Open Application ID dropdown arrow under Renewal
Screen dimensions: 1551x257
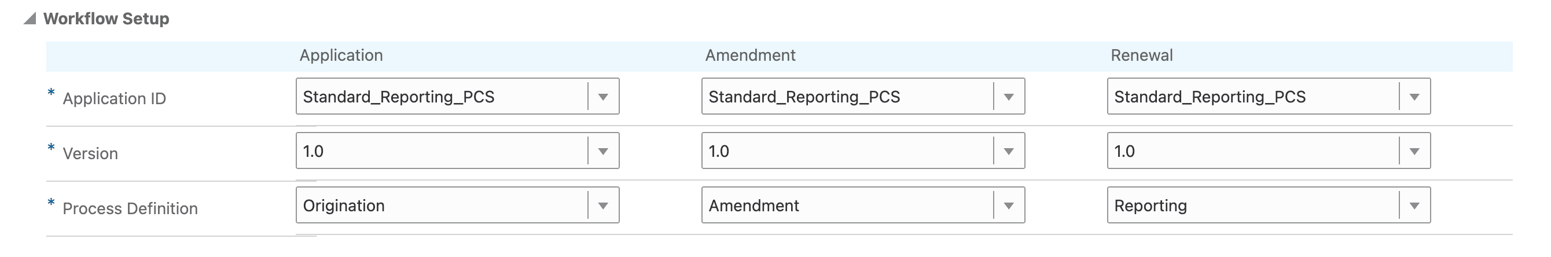pos(1414,96)
